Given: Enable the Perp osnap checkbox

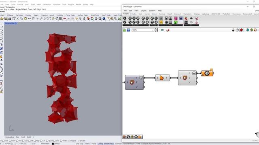Looking at the screenshot, I should point(35,141).
